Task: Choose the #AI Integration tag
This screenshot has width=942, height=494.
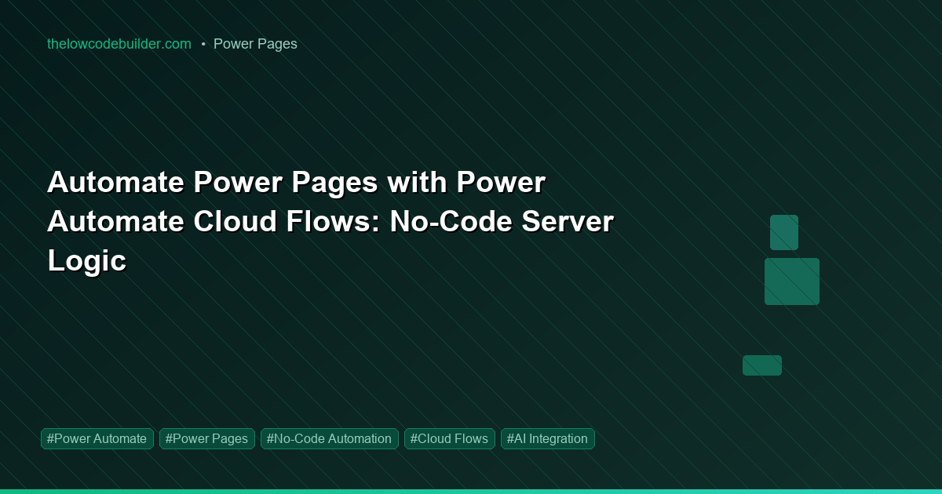Action: tap(548, 438)
